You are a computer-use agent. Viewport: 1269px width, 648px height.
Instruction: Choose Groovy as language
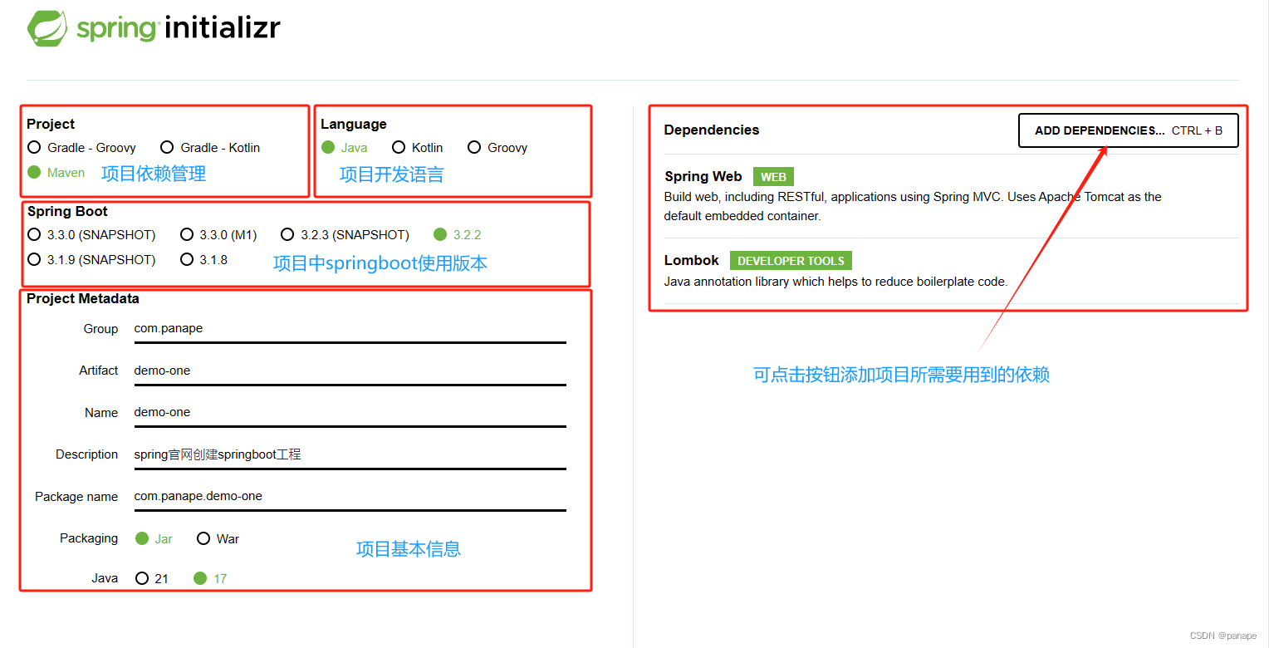[497, 148]
